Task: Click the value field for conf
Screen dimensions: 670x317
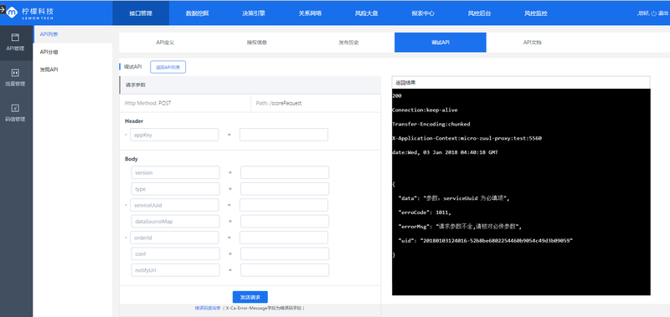Action: [x=285, y=253]
